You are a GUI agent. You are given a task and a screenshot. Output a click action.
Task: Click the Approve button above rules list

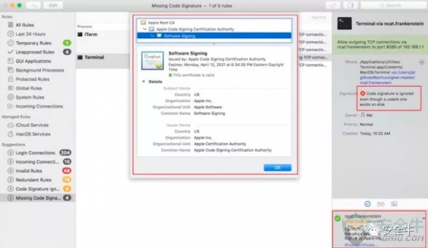click(x=318, y=17)
